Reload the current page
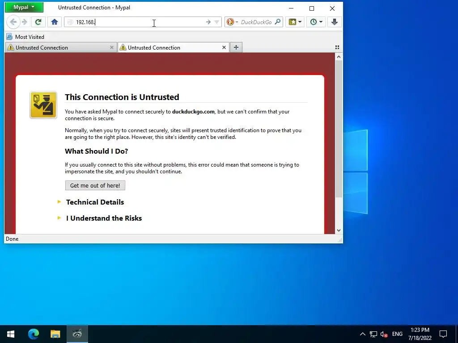The height and width of the screenshot is (343, 458). click(x=38, y=22)
